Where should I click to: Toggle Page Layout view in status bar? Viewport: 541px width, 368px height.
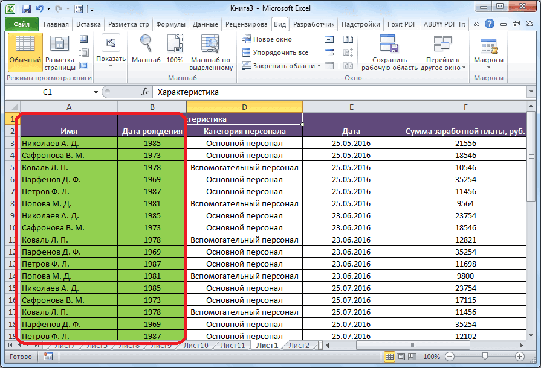click(401, 357)
